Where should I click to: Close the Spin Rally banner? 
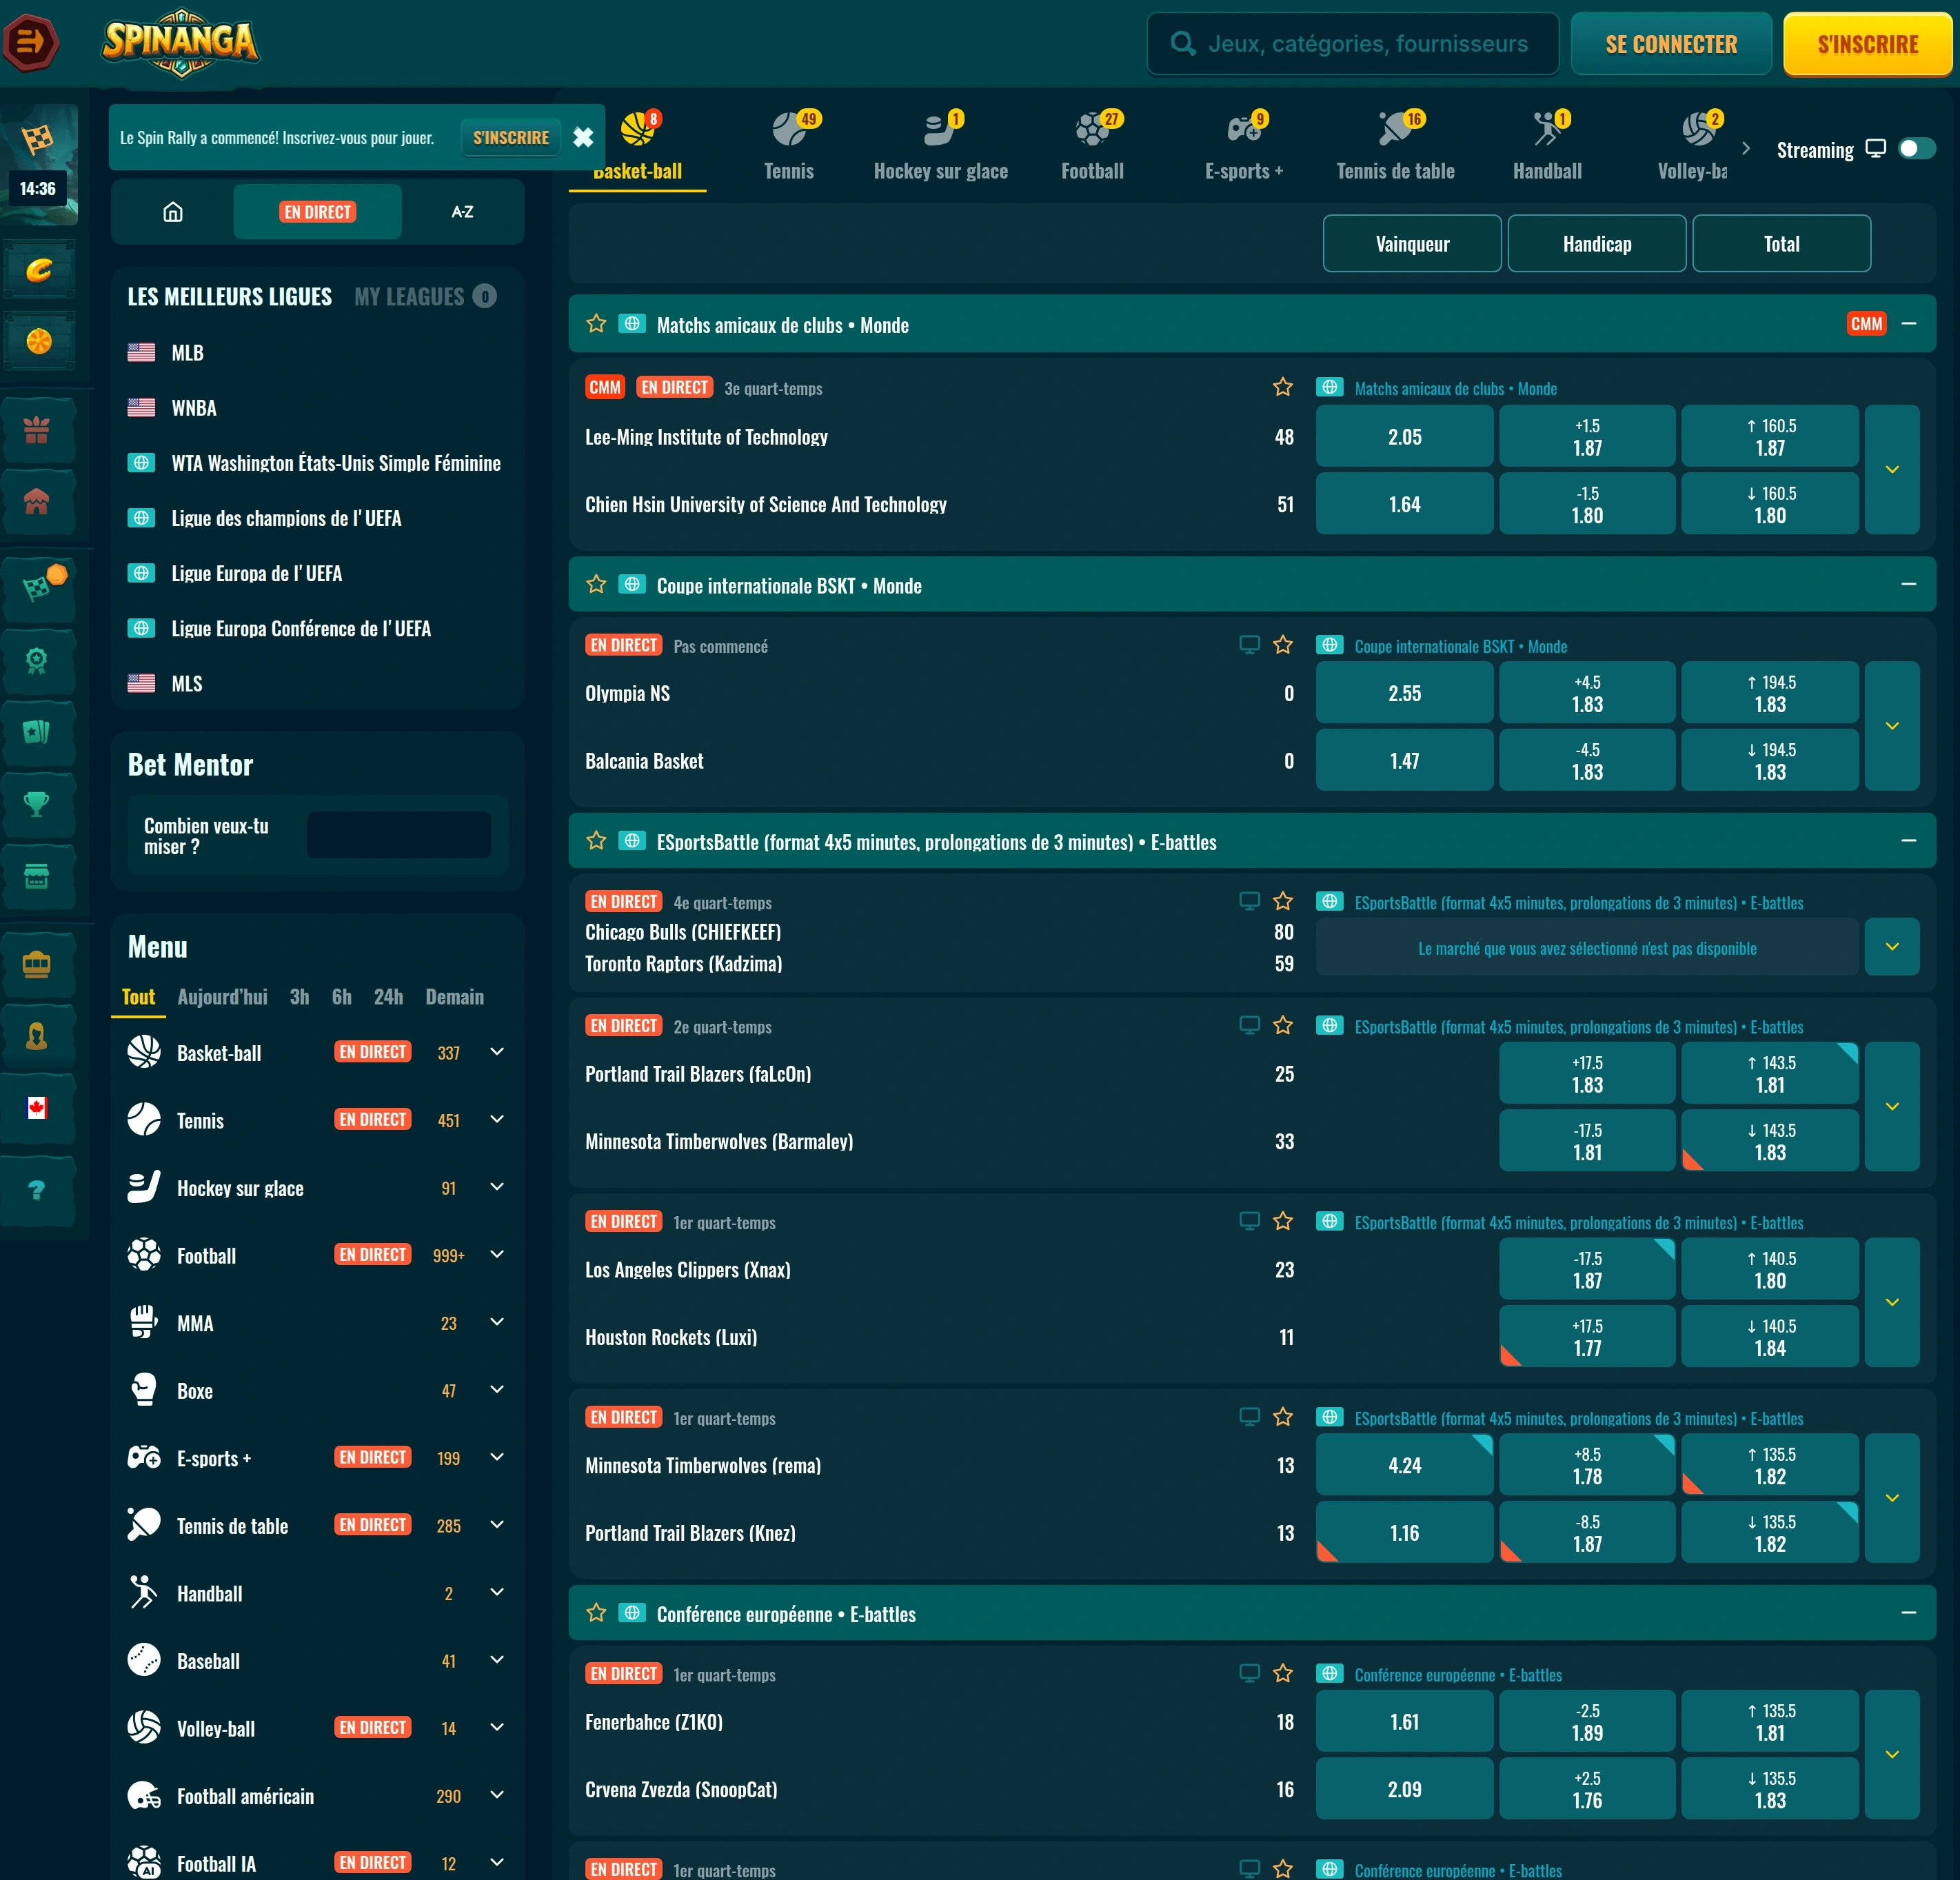pos(583,138)
